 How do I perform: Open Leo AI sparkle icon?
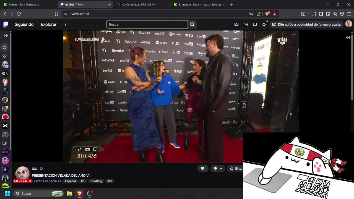coord(335,14)
